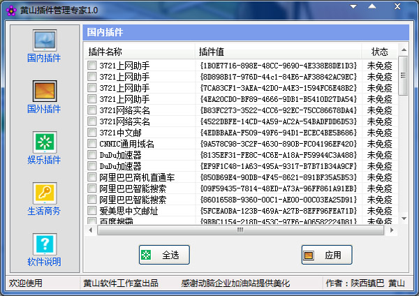419x296 pixels.
Task: Select value {7CA83CF1-3AEA-42D0-A4E3-1594FC6E48B2}
Action: 279,88
